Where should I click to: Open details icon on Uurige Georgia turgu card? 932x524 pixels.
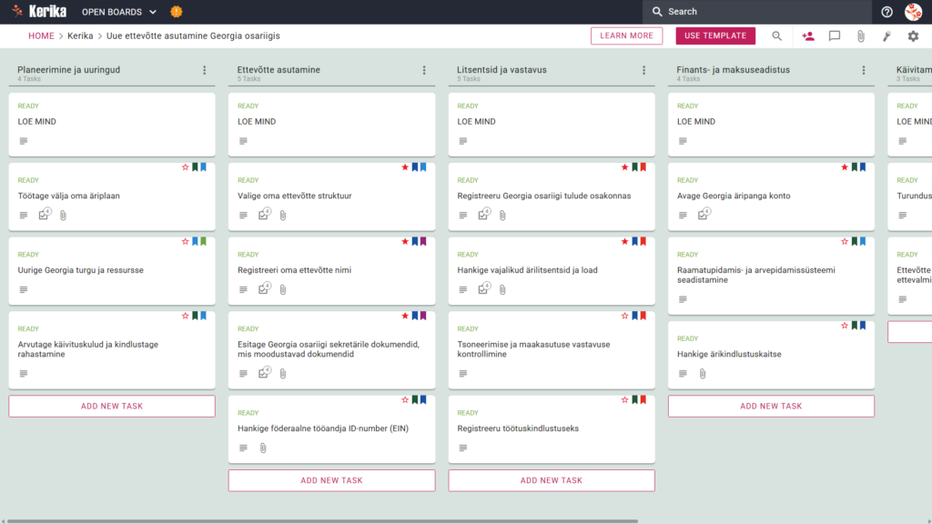coord(23,289)
